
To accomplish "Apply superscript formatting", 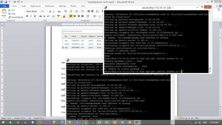I will pos(48,16).
